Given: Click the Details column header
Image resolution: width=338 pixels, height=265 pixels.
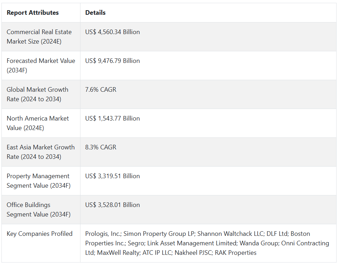Looking at the screenshot, I should click(95, 13).
